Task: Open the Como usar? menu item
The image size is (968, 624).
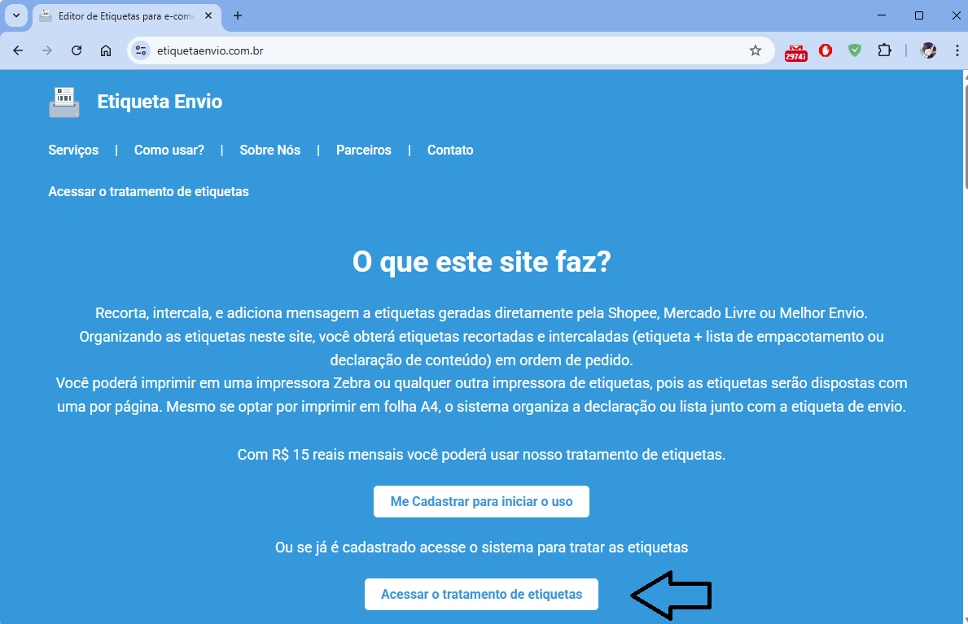Action: tap(169, 150)
